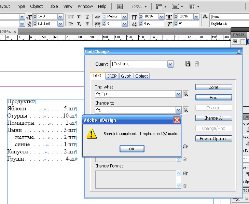Close the 125% document tab

tap(15, 32)
